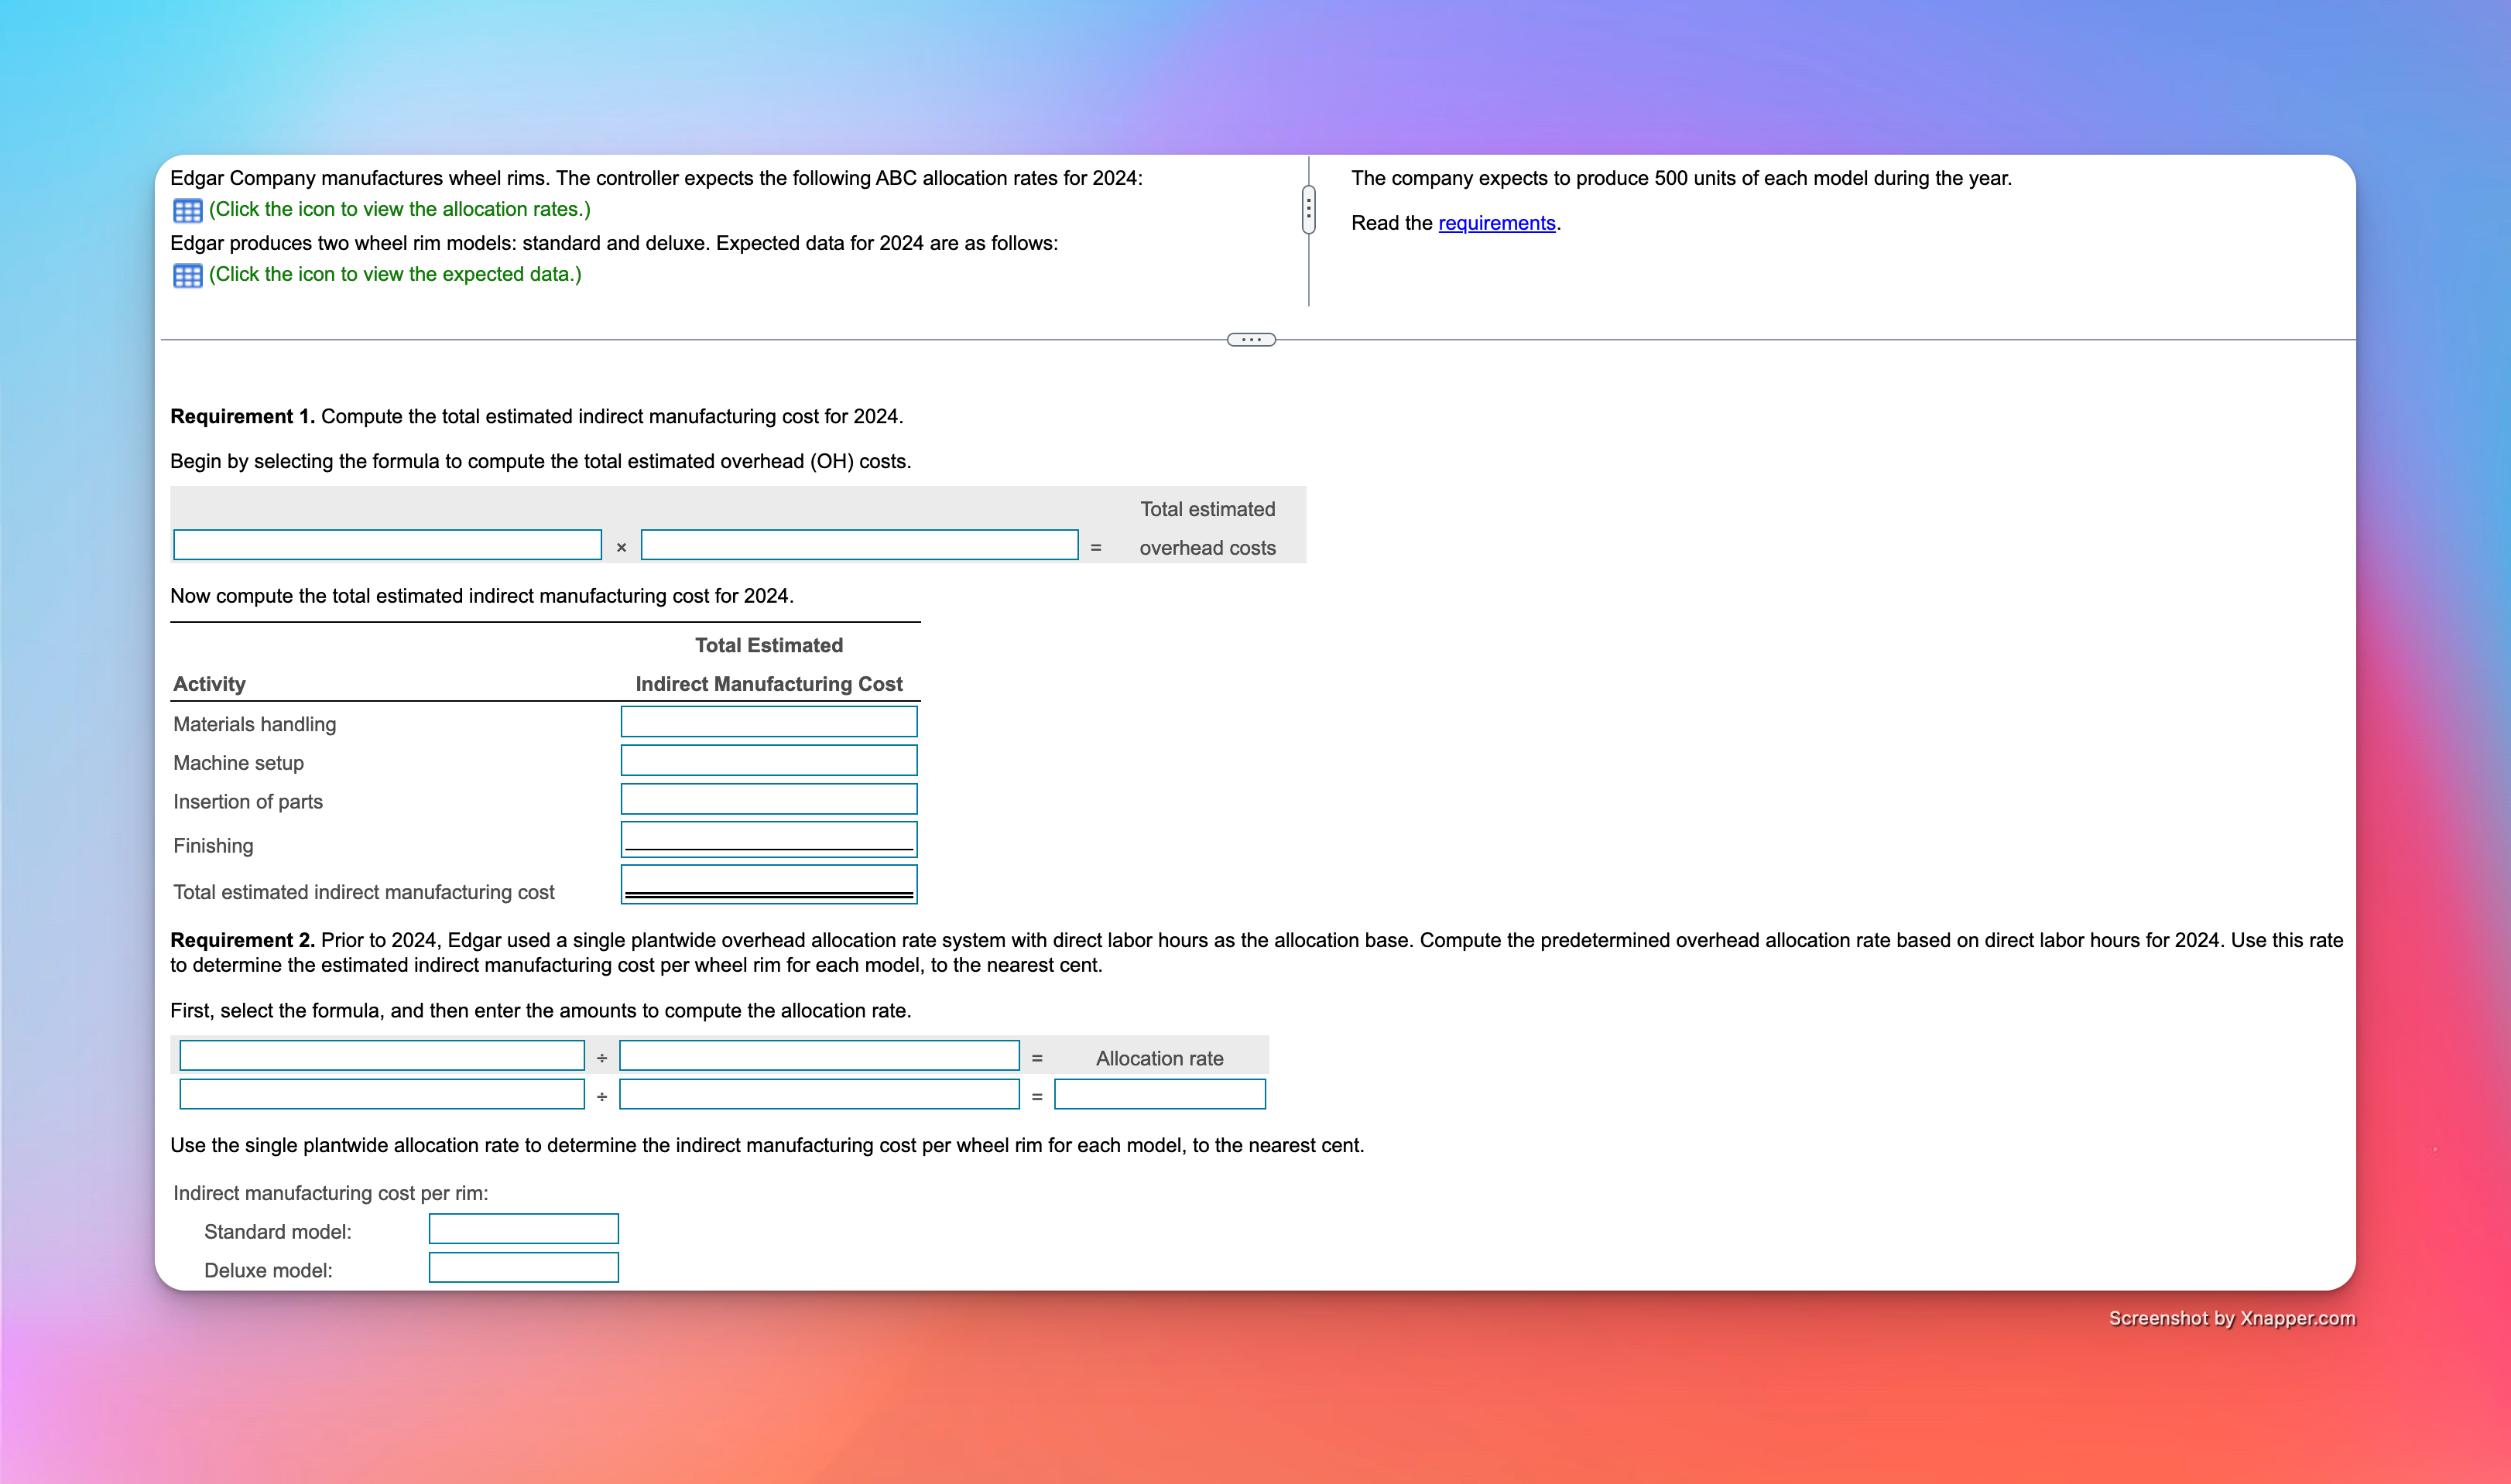This screenshot has width=2511, height=1484.
Task: Click the Standard model cost field
Action: coord(523,1229)
